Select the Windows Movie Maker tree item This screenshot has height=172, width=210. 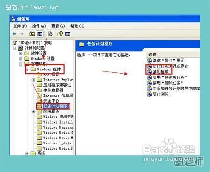tap(58, 138)
